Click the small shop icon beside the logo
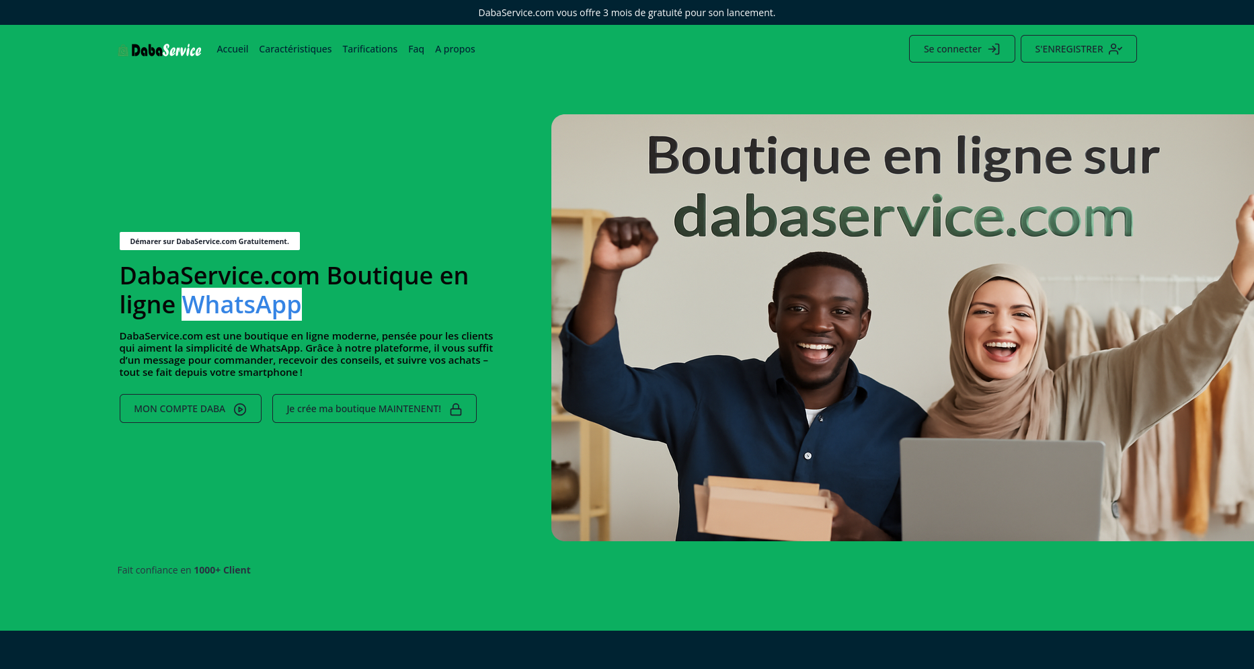This screenshot has height=669, width=1254. pyautogui.click(x=123, y=51)
